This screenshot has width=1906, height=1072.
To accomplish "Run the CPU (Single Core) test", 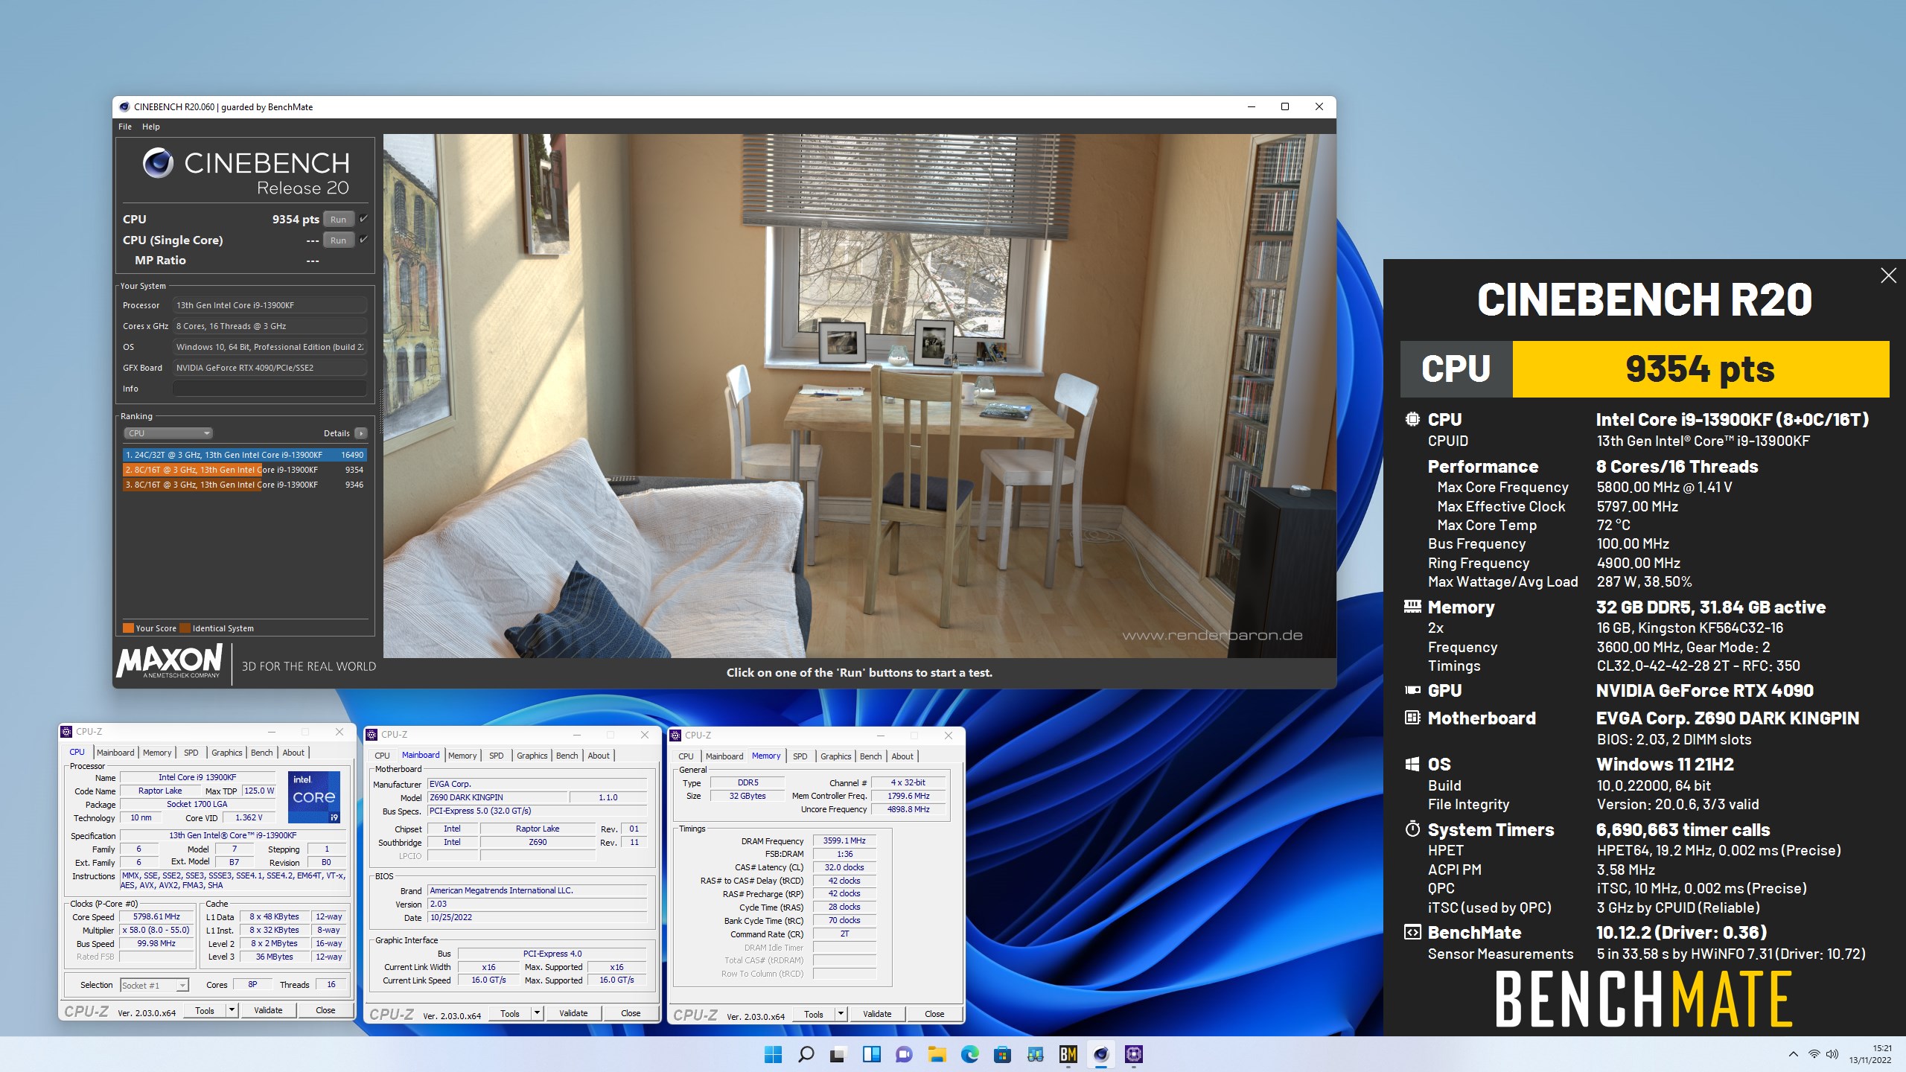I will pyautogui.click(x=338, y=240).
